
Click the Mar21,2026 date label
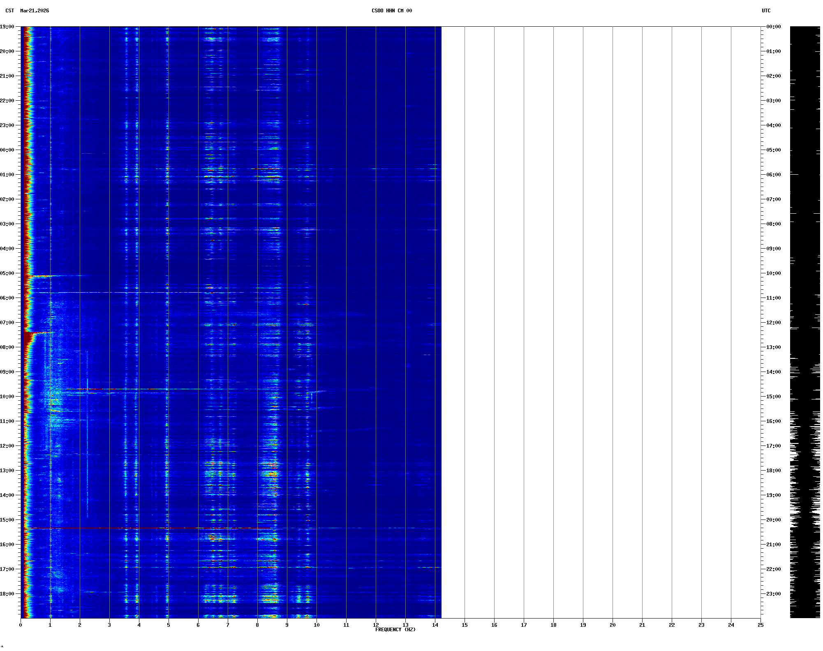click(x=35, y=11)
